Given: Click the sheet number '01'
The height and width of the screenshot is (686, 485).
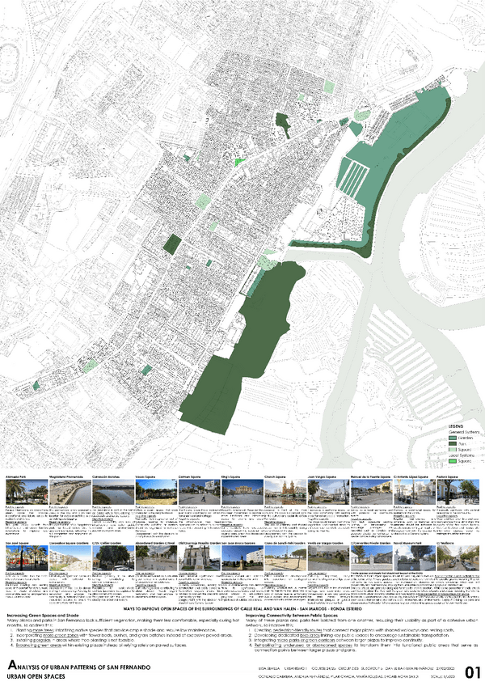Looking at the screenshot, I should [x=471, y=672].
